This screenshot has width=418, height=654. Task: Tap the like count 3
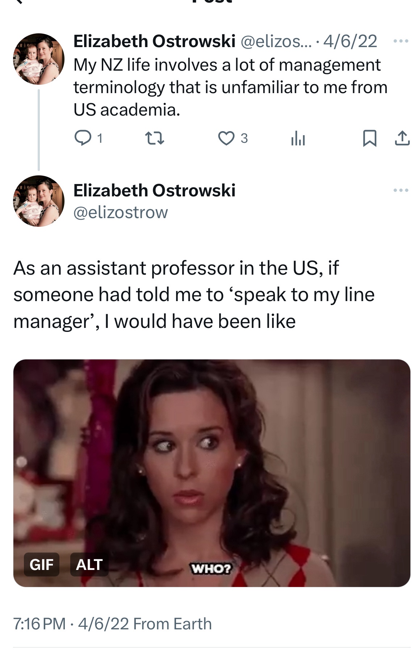pyautogui.click(x=244, y=138)
